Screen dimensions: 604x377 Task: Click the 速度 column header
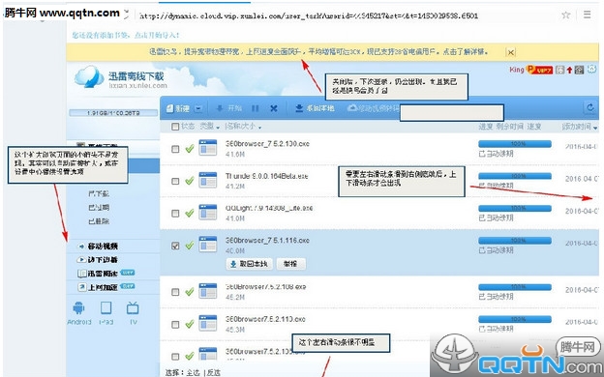pyautogui.click(x=534, y=127)
